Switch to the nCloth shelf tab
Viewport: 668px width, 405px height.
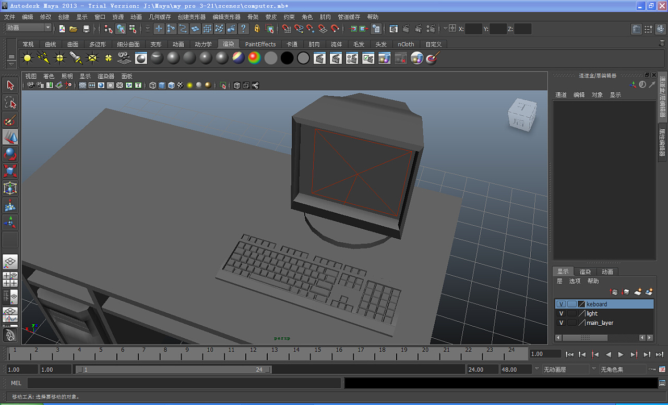click(x=405, y=44)
